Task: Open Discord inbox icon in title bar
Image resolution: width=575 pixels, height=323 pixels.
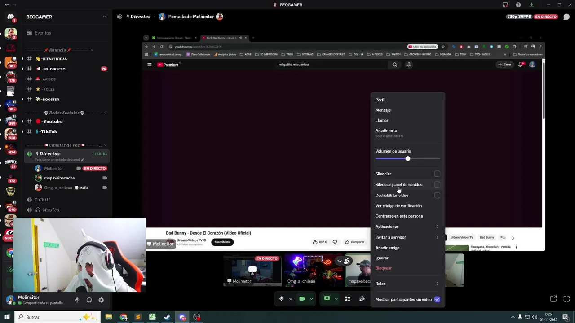Action: tap(505, 4)
